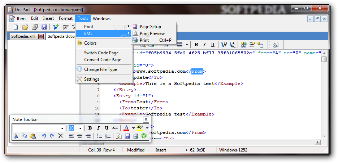This screenshot has width=338, height=163.
Task: Apply the red font color A button
Action: [x=126, y=128]
